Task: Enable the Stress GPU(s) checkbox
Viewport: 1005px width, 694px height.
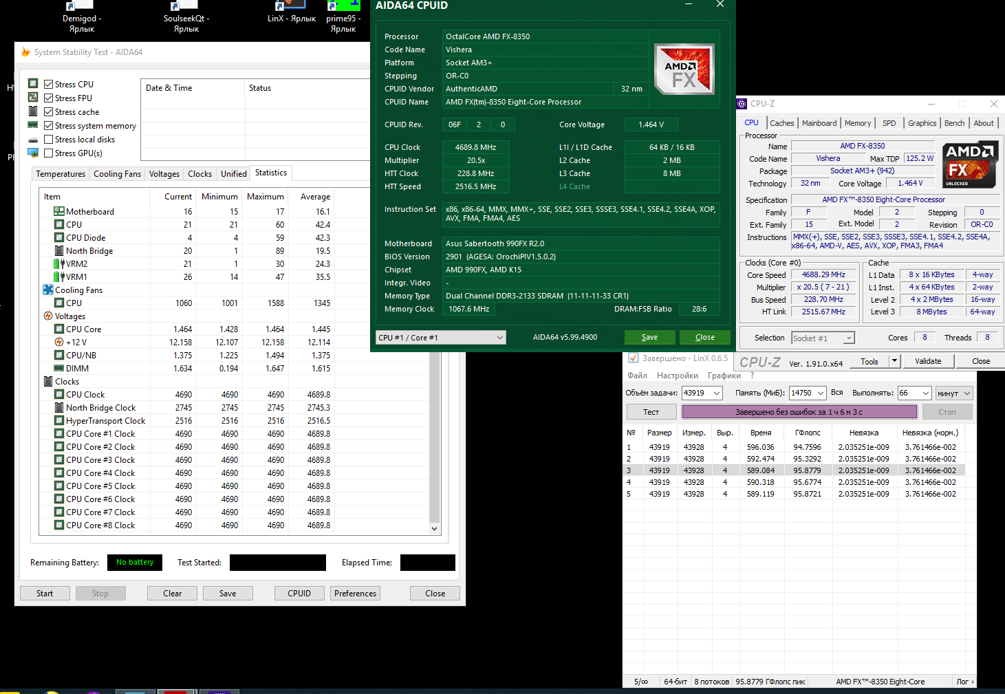Action: (49, 153)
